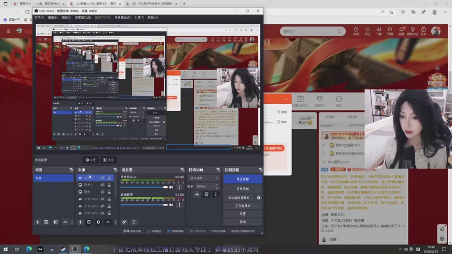This screenshot has width=452, height=254.
Task: Open 历史 icon on the Douyu page
Action: [x=356, y=31]
